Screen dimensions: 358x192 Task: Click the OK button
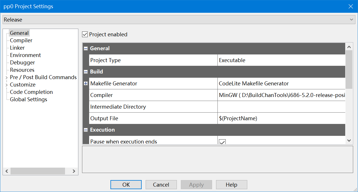[x=126, y=185]
